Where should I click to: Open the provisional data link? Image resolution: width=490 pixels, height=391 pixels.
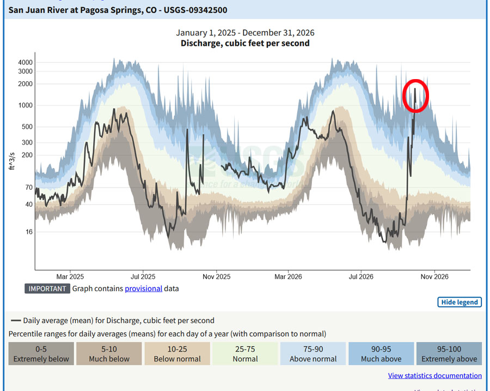pyautogui.click(x=143, y=288)
